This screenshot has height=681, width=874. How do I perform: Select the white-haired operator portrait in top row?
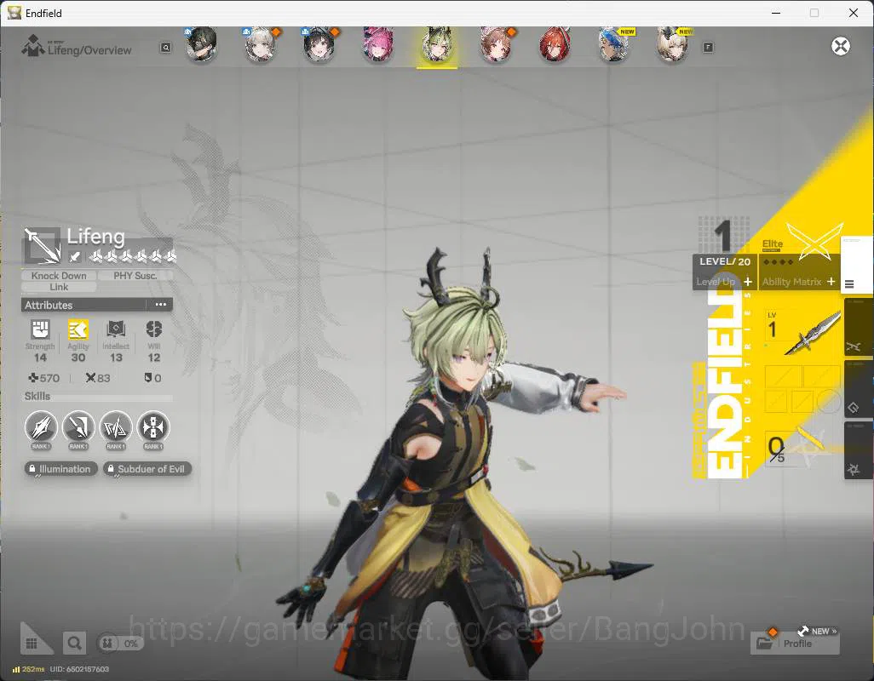point(261,44)
